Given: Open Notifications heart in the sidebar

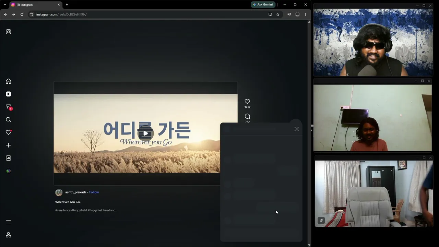Looking at the screenshot, I should (x=9, y=132).
